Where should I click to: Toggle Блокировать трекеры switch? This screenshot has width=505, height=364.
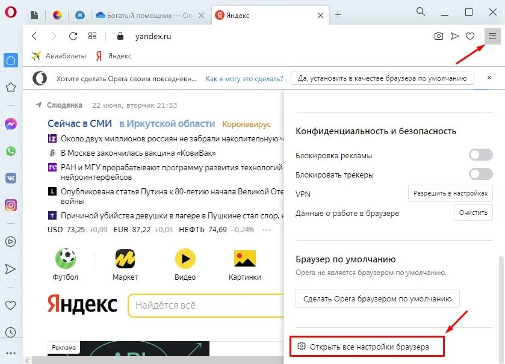click(x=481, y=174)
